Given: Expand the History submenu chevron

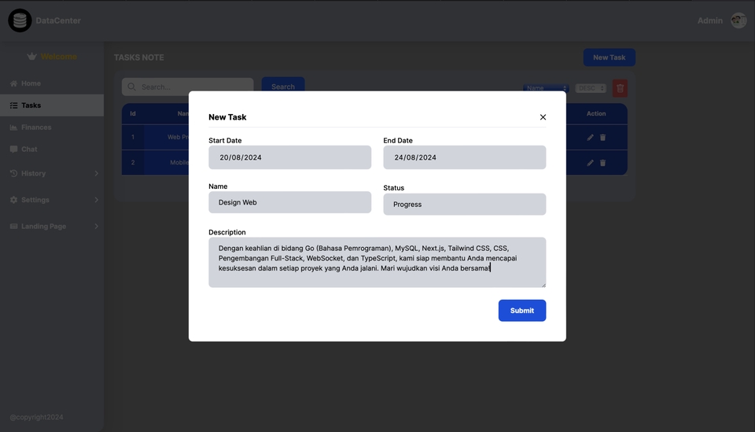Looking at the screenshot, I should click(x=97, y=173).
